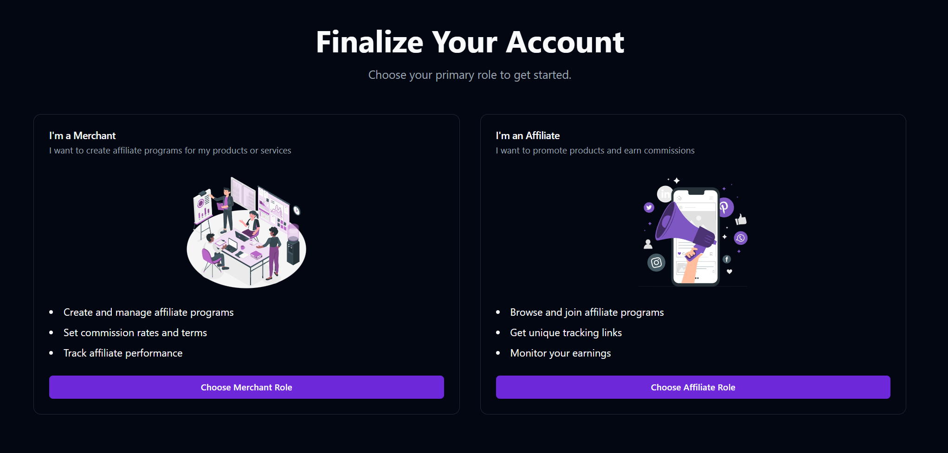Choose Merchant Role
Viewport: 948px width, 453px height.
(246, 387)
